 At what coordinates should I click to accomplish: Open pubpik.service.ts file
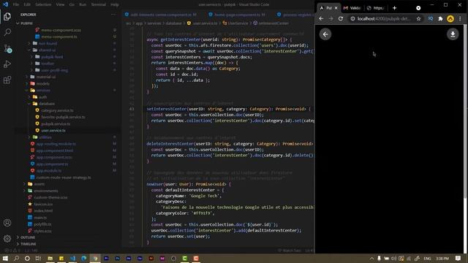coord(56,123)
